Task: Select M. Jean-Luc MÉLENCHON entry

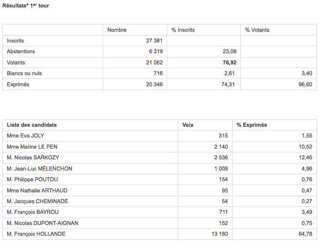Action: 160,169
